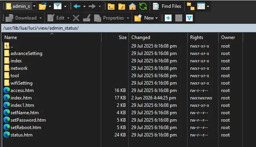Click the Edge icon beside status.htm
The height and width of the screenshot is (147, 256).
click(x=7, y=135)
